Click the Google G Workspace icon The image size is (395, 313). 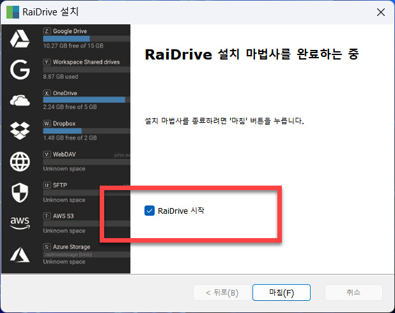coord(20,70)
